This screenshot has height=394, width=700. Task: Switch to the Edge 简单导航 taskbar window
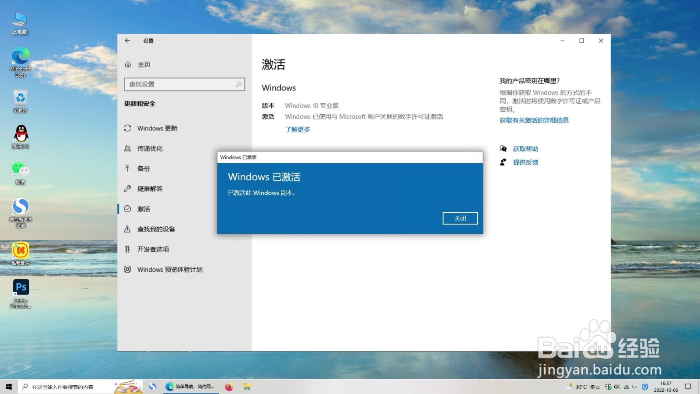tap(190, 387)
